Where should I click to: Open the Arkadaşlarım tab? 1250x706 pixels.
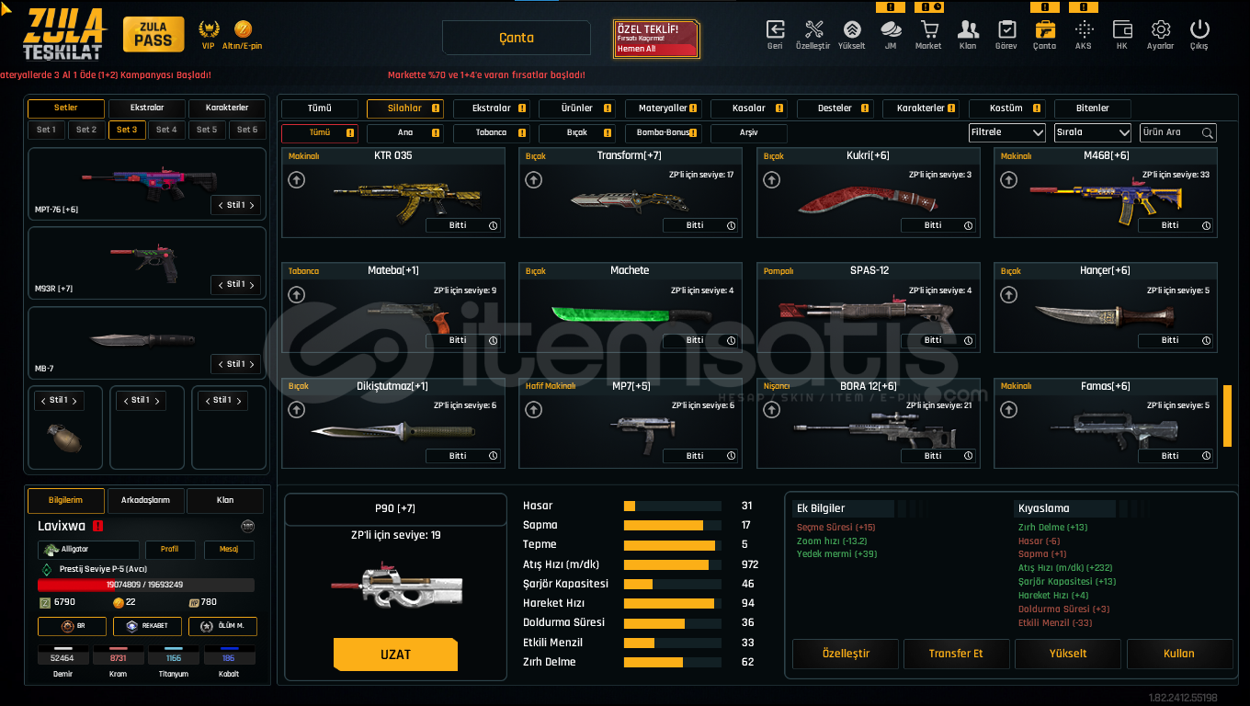coord(145,501)
